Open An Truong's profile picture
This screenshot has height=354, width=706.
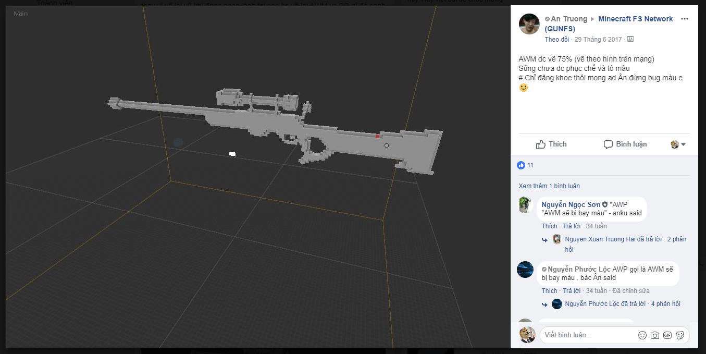529,24
